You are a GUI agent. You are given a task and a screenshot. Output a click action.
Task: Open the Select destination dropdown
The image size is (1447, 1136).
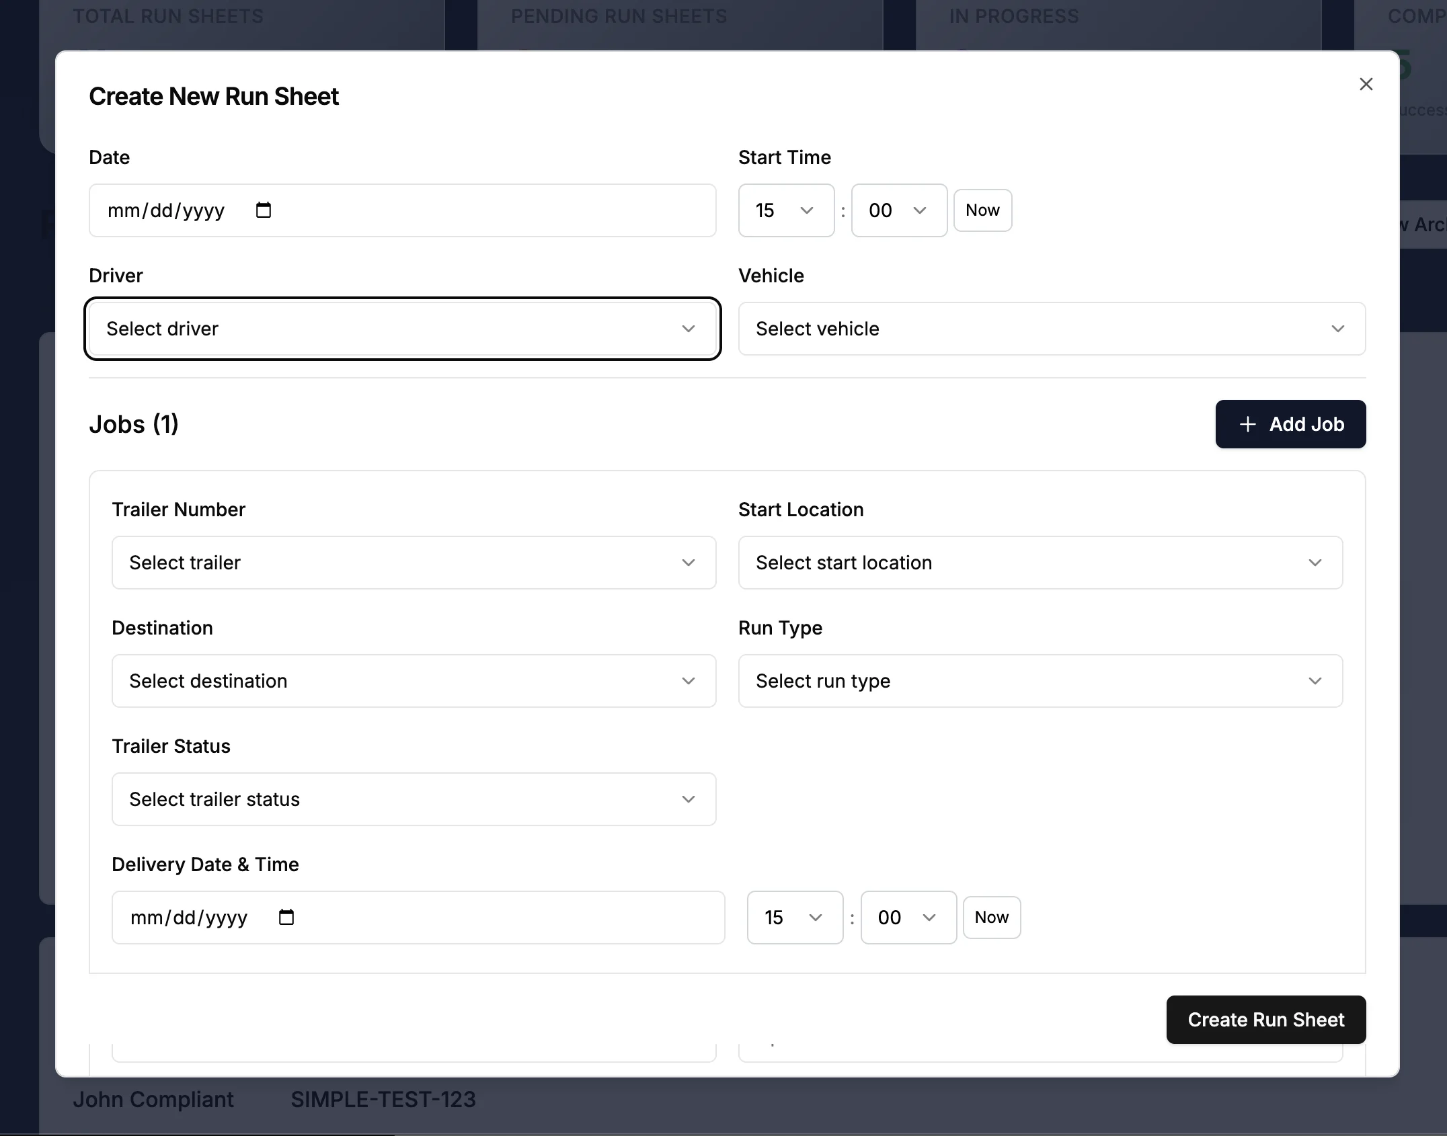[x=414, y=681]
